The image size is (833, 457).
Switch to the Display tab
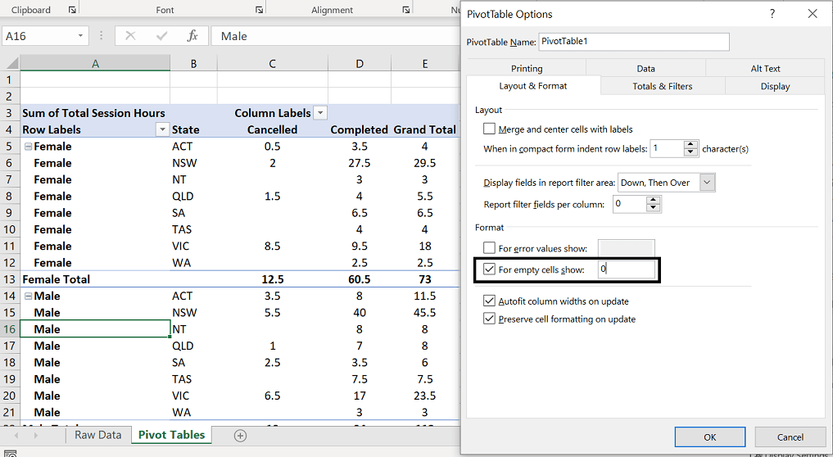775,86
